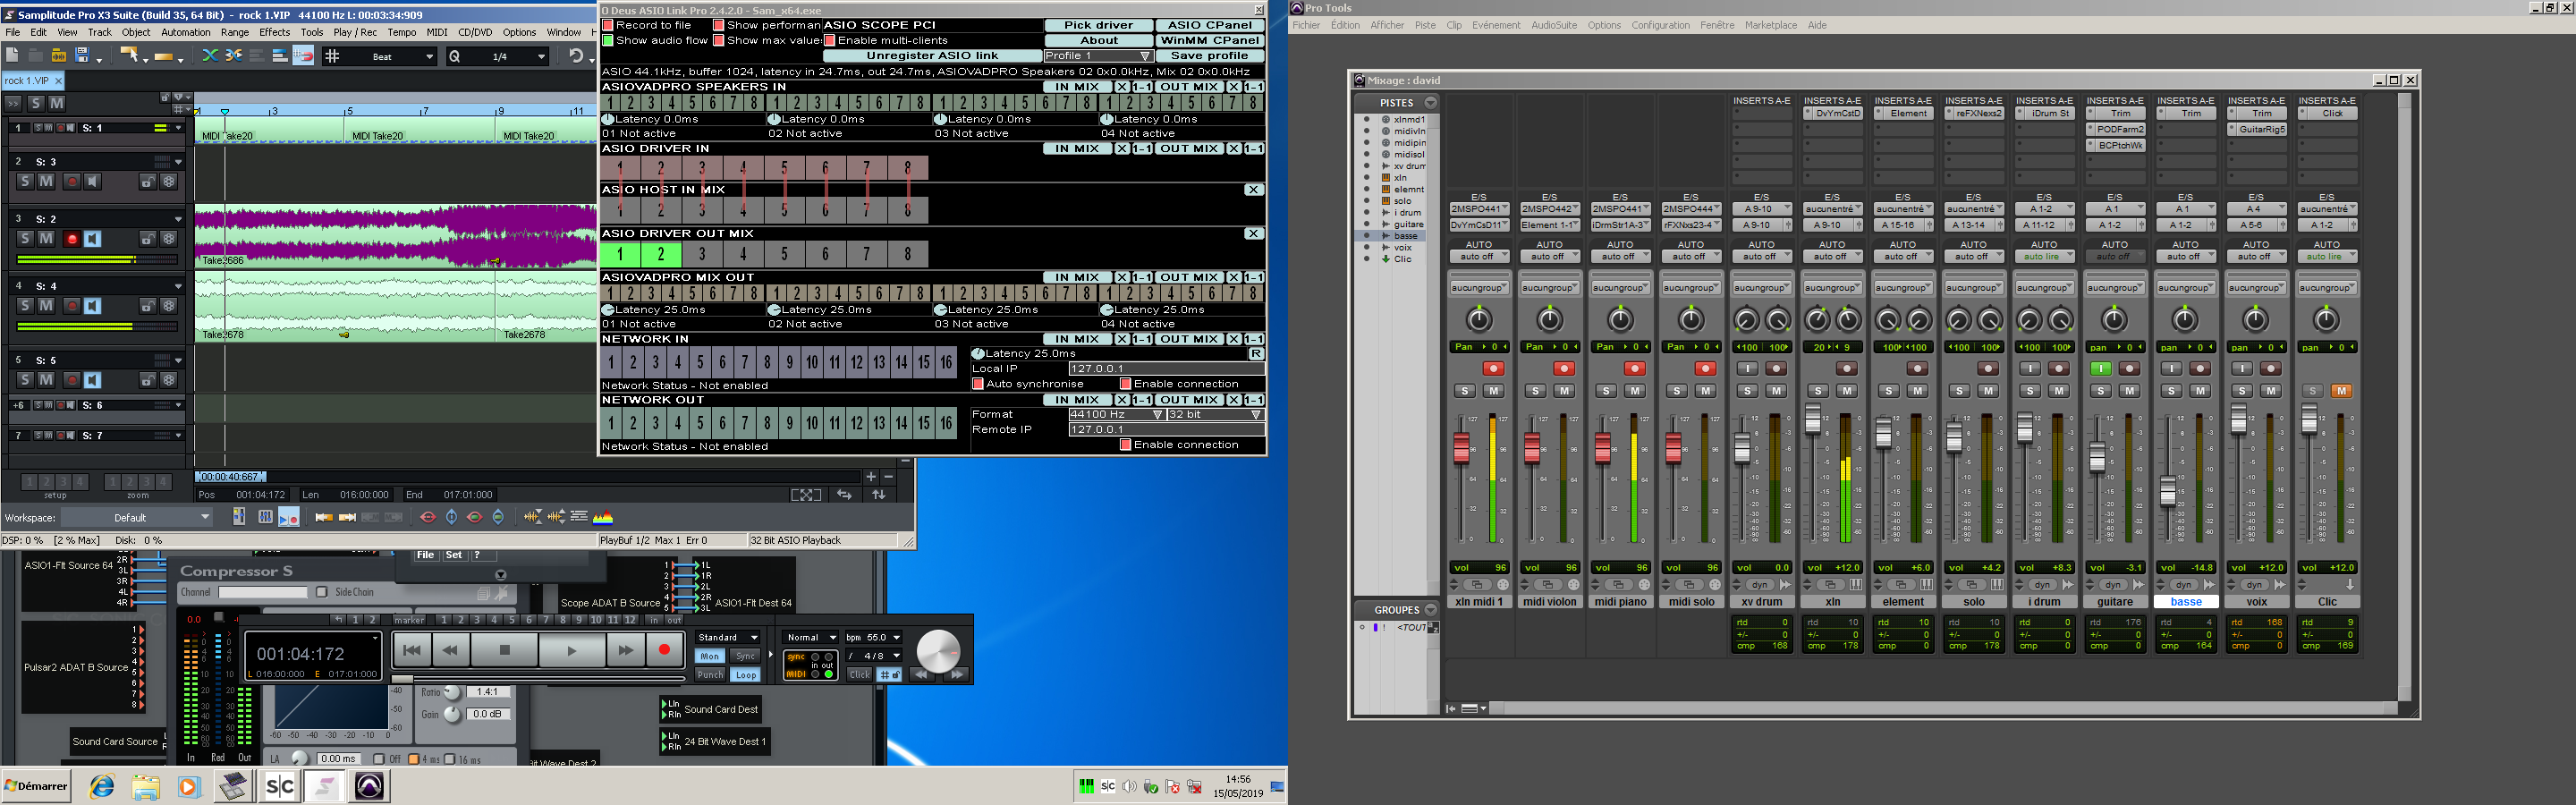
Task: Expand the PISTES panel menu arrow
Action: tap(1430, 103)
